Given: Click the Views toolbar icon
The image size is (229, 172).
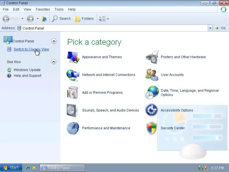Looking at the screenshot, I should 102,19.
